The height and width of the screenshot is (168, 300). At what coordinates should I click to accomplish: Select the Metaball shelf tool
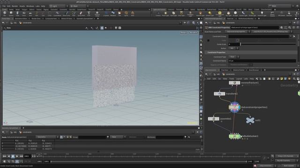(x=113, y=14)
